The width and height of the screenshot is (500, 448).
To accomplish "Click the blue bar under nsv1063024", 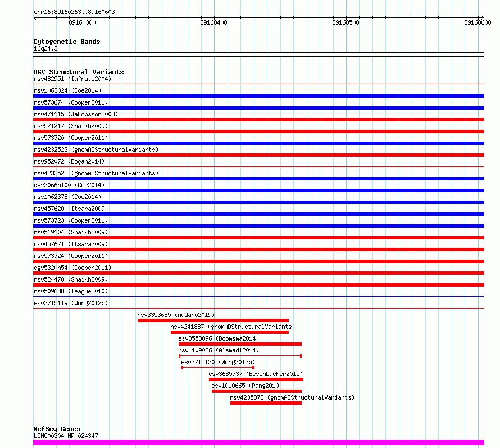I will point(258,96).
